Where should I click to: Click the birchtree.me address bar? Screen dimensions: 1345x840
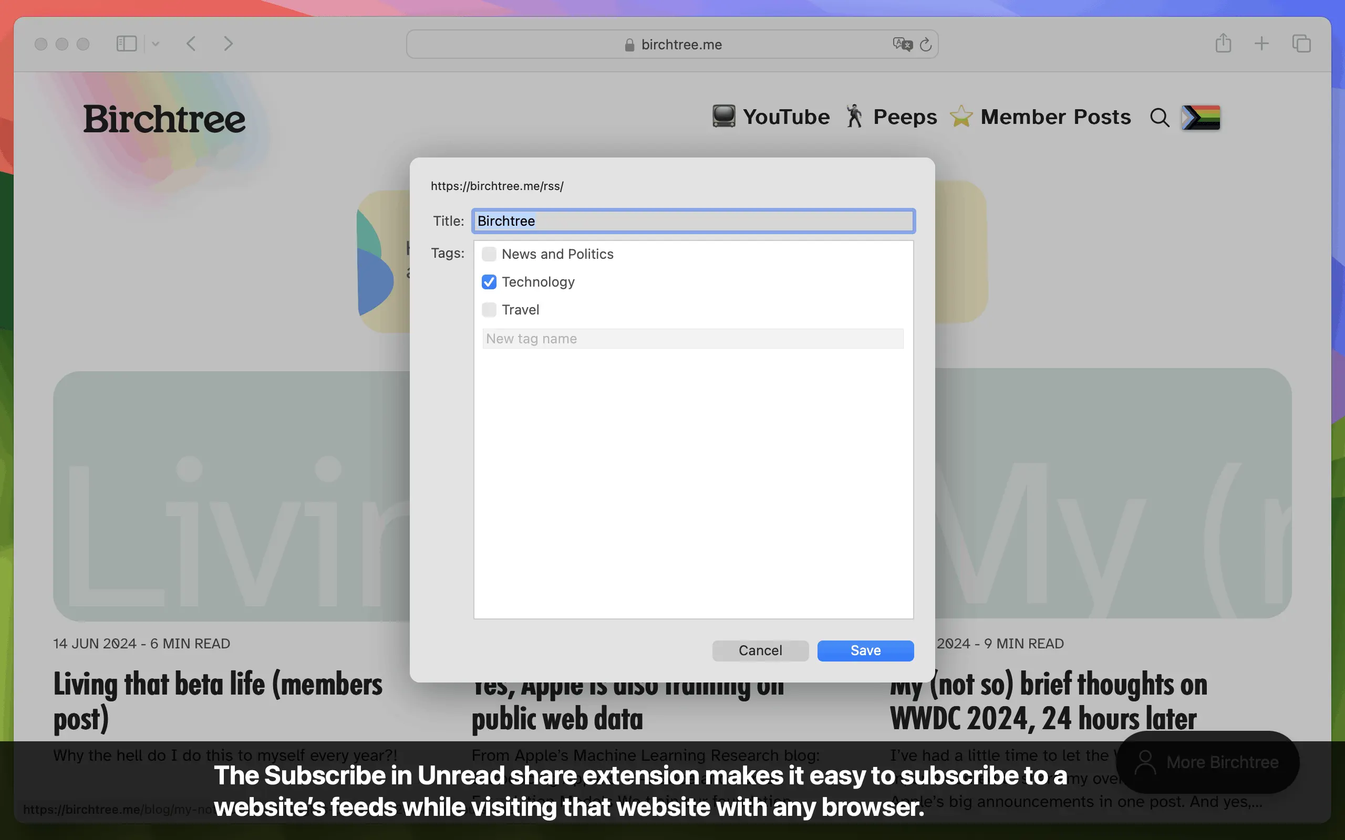click(672, 44)
